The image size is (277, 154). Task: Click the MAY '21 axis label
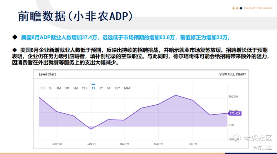(x=159, y=144)
